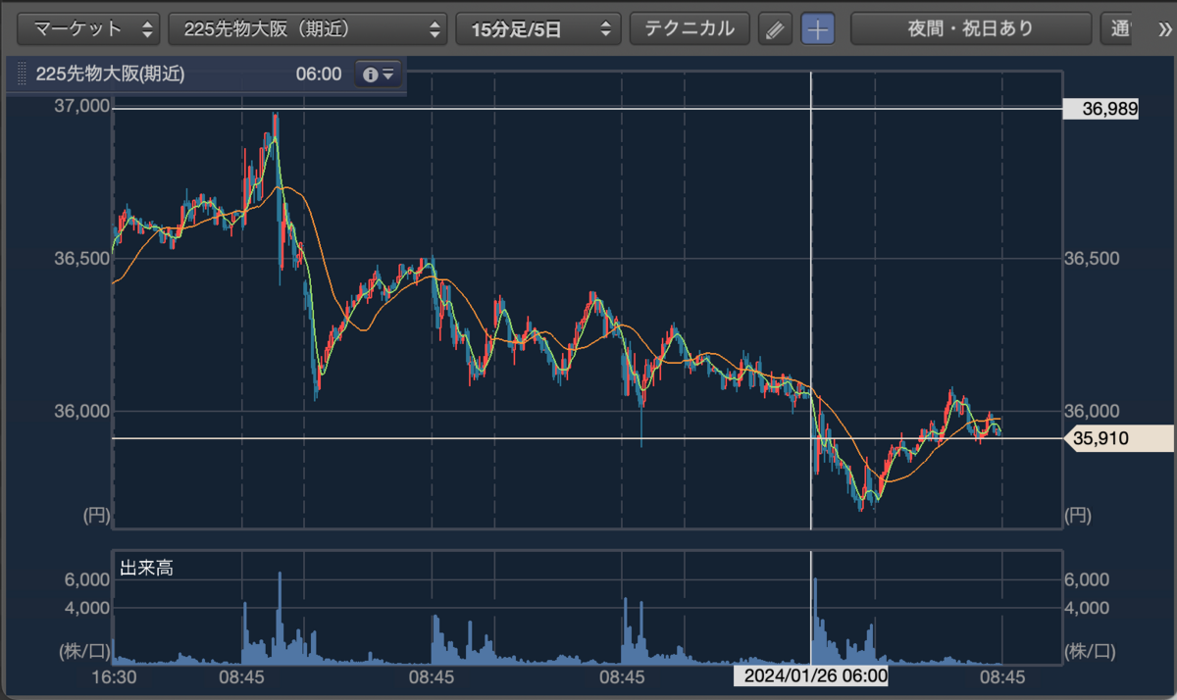Click the 6,000 left volume axis label
The width and height of the screenshot is (1177, 700).
[x=88, y=579]
